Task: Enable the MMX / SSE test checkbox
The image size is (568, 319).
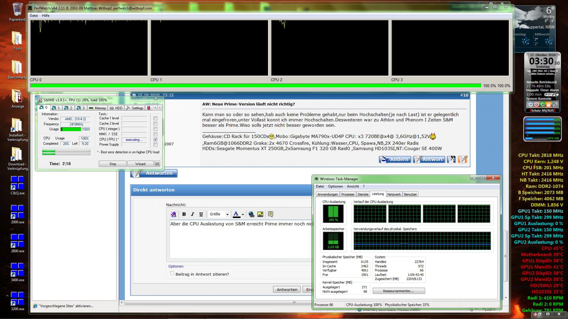Action: click(x=155, y=134)
